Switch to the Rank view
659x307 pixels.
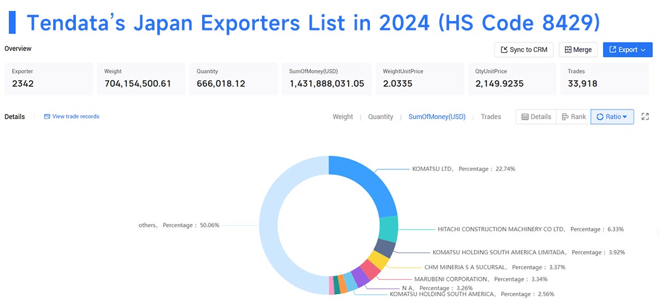573,117
